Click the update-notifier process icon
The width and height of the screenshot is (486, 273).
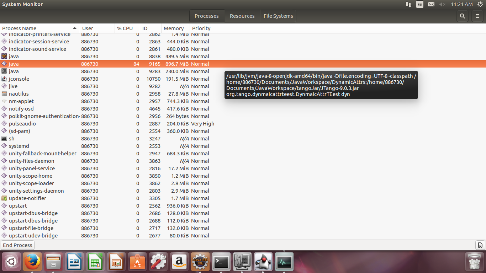[4, 198]
